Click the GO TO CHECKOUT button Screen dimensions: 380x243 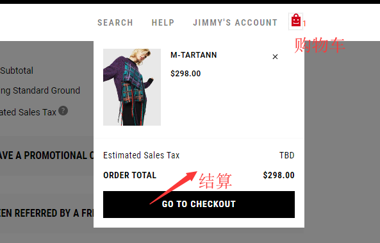(x=199, y=205)
